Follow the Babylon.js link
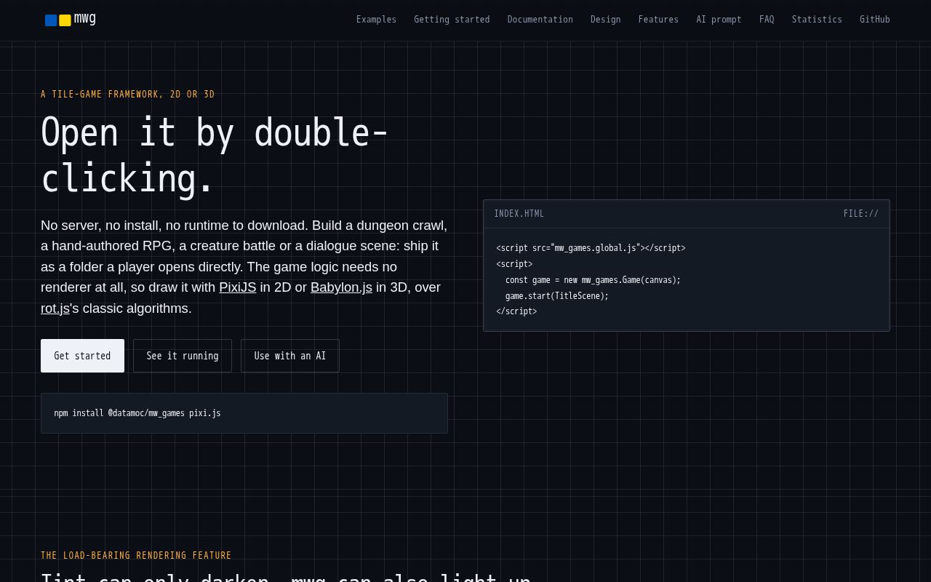Screen dimensions: 931x582 pos(341,287)
